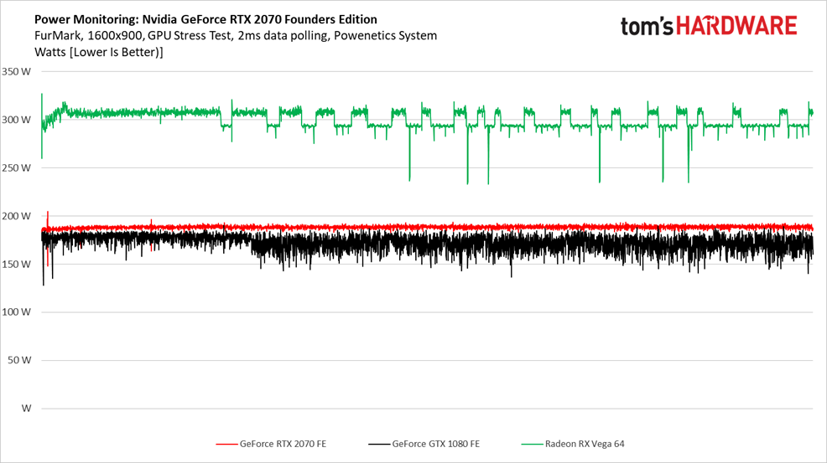Screen dimensions: 827x463
Task: Click the '300 W' axis label
Action: click(16, 120)
